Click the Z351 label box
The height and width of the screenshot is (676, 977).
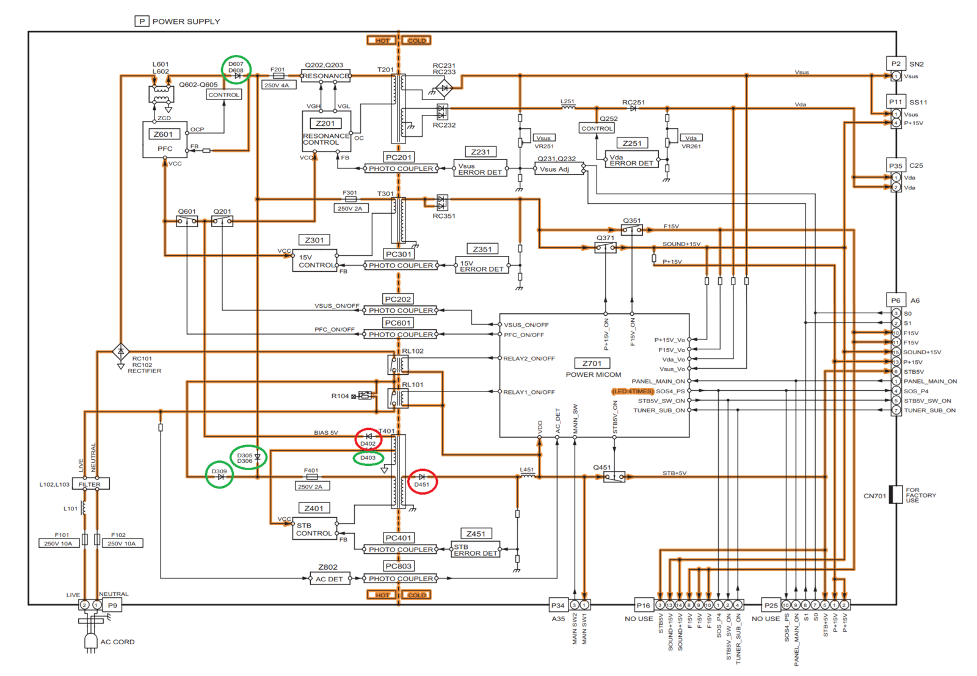pyautogui.click(x=482, y=249)
